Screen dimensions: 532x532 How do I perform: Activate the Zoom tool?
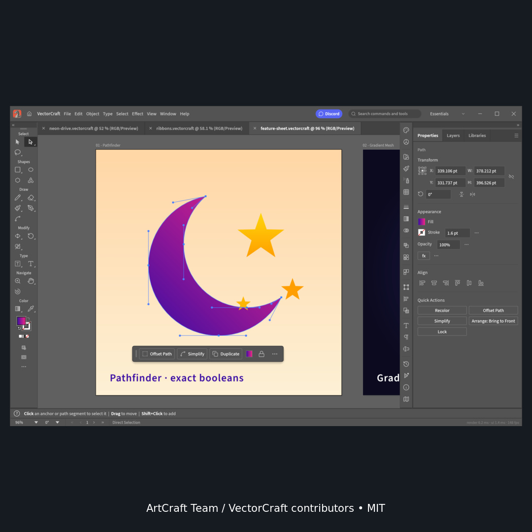[18, 281]
